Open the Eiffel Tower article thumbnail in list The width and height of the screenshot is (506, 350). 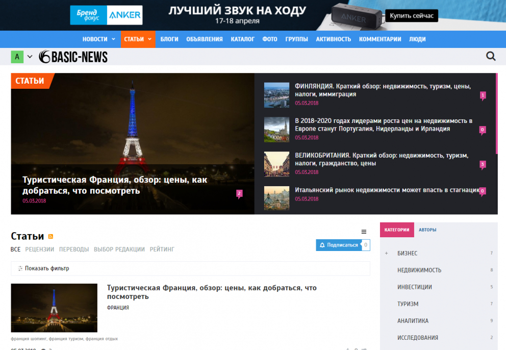pos(54,308)
